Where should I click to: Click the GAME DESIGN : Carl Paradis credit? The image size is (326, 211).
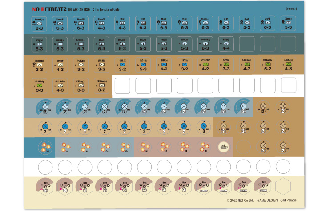[x=277, y=200]
